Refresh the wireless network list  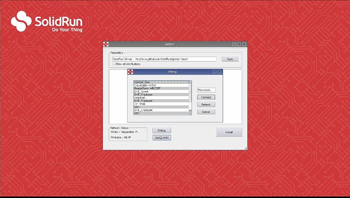coord(206,104)
